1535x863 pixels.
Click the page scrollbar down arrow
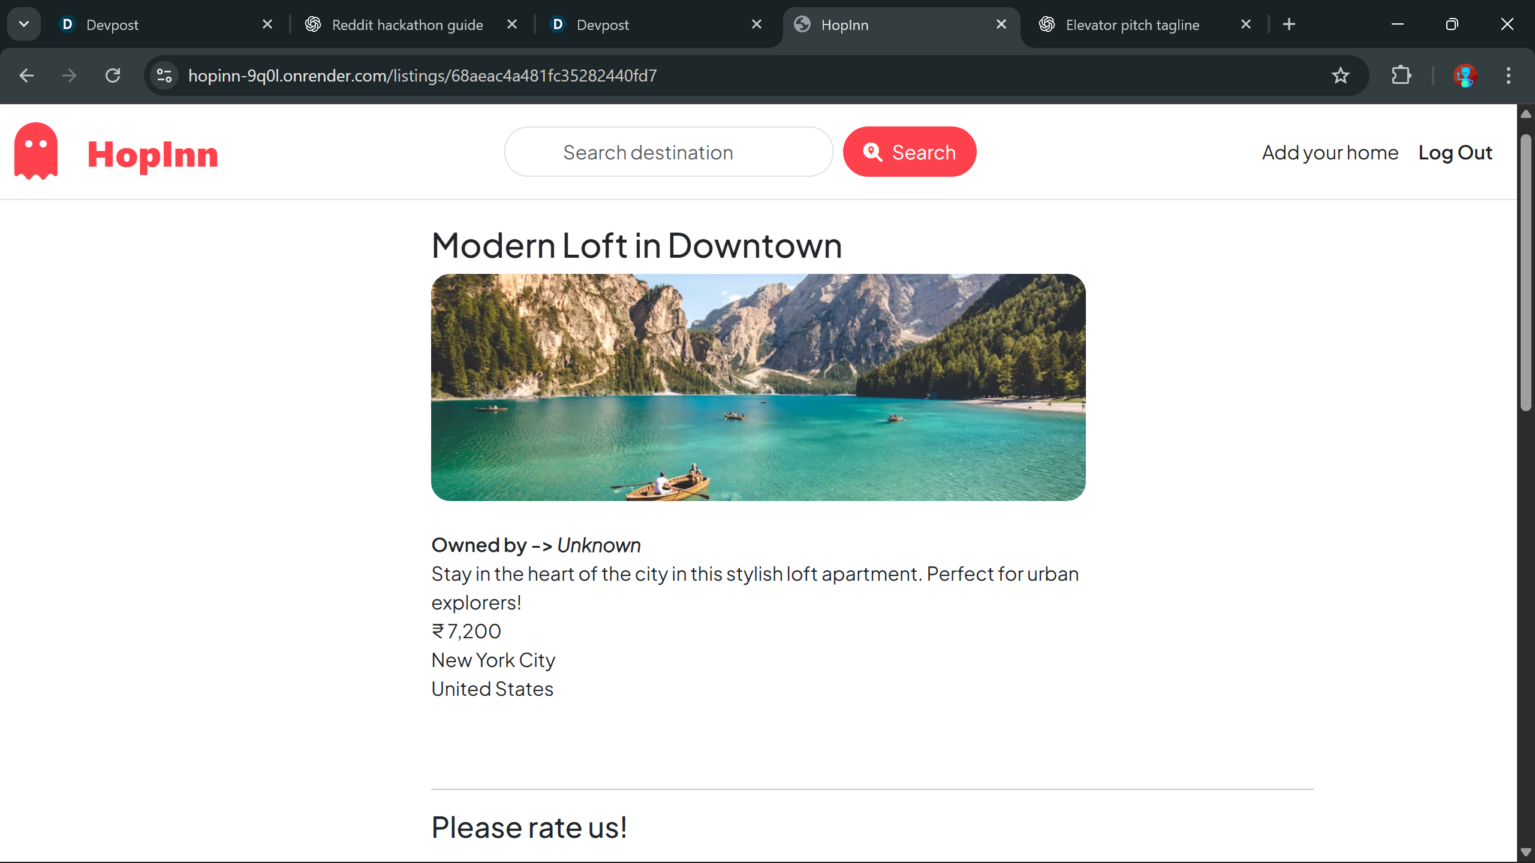(x=1526, y=852)
